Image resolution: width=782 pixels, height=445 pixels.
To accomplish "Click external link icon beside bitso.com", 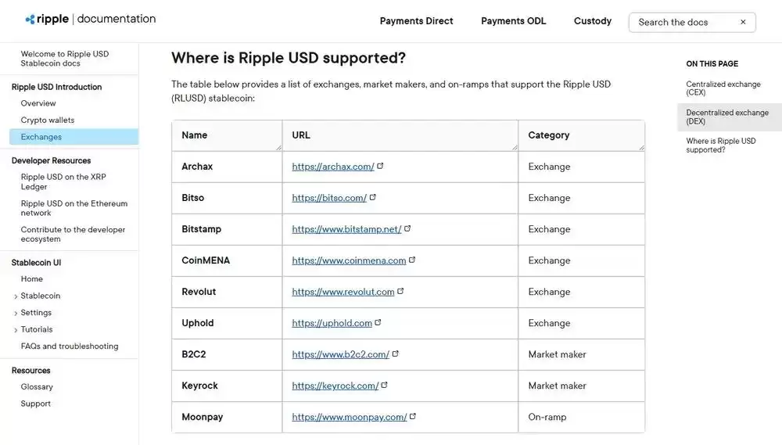I will [373, 197].
